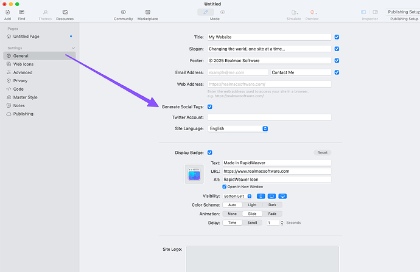Uncheck the Display Badge option
420x272 pixels.
pyautogui.click(x=210, y=153)
